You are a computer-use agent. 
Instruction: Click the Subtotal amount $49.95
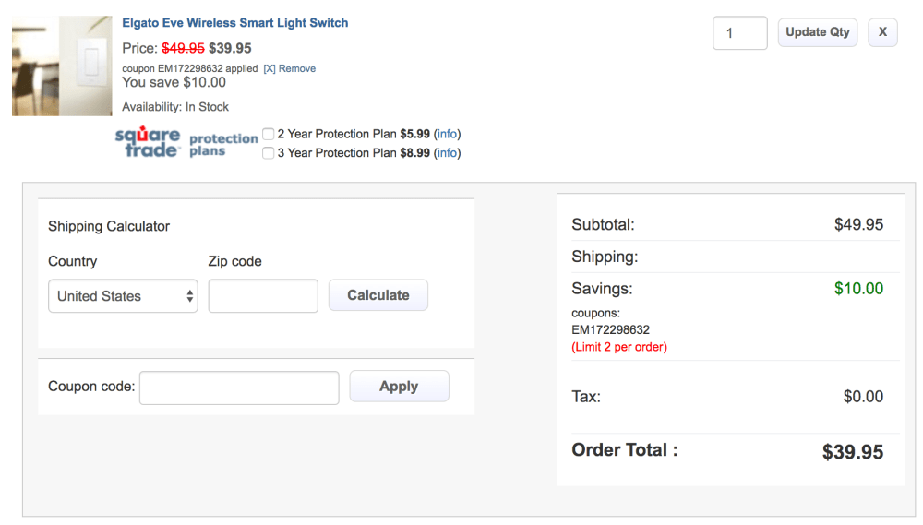[858, 224]
